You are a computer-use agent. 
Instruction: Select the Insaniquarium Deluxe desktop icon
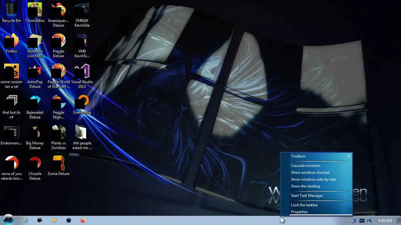[58, 15]
